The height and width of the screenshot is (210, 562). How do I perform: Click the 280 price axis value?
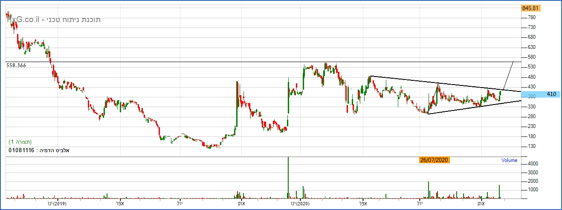pyautogui.click(x=531, y=116)
